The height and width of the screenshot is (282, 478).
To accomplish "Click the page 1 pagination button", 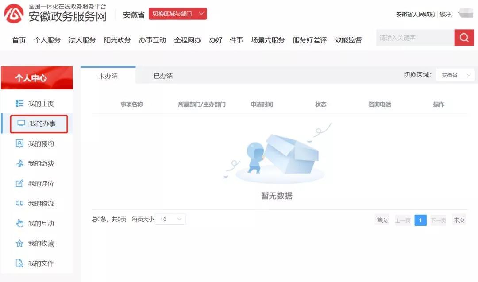I will [x=420, y=220].
